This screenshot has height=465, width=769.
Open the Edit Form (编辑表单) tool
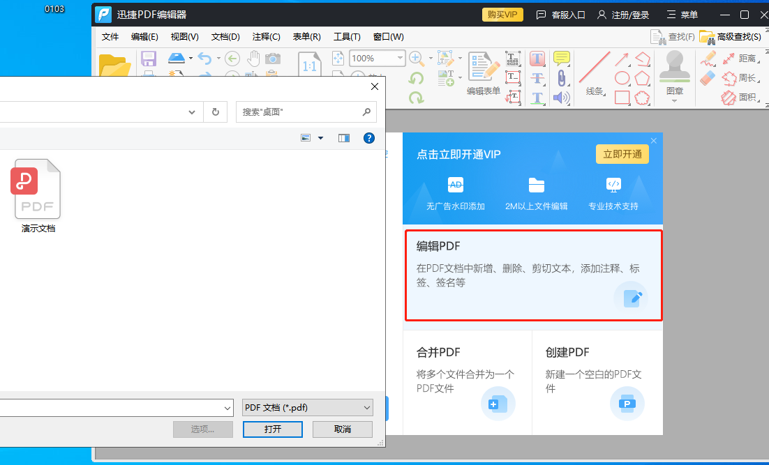tap(484, 73)
